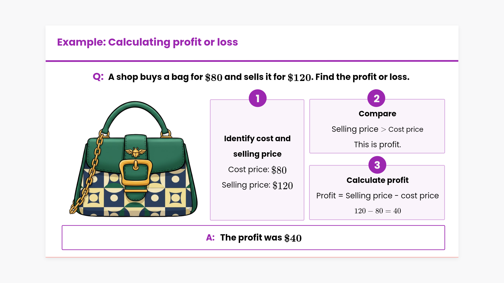504x283 pixels.
Task: Click the gold bee emblem on the bag
Action: point(135,152)
